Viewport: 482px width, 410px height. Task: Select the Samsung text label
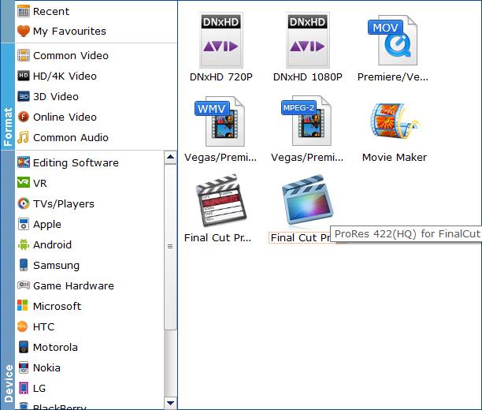[56, 266]
